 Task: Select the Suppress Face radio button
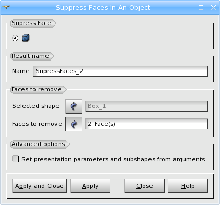click(x=15, y=38)
